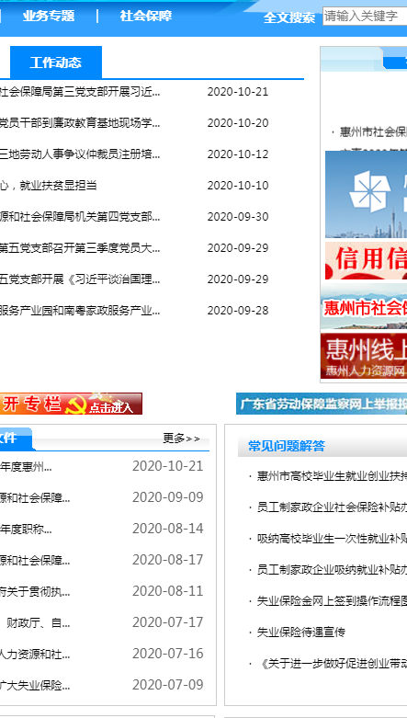This screenshot has width=407, height=718.
Task: Click the 全文搜索 label
Action: tap(289, 17)
